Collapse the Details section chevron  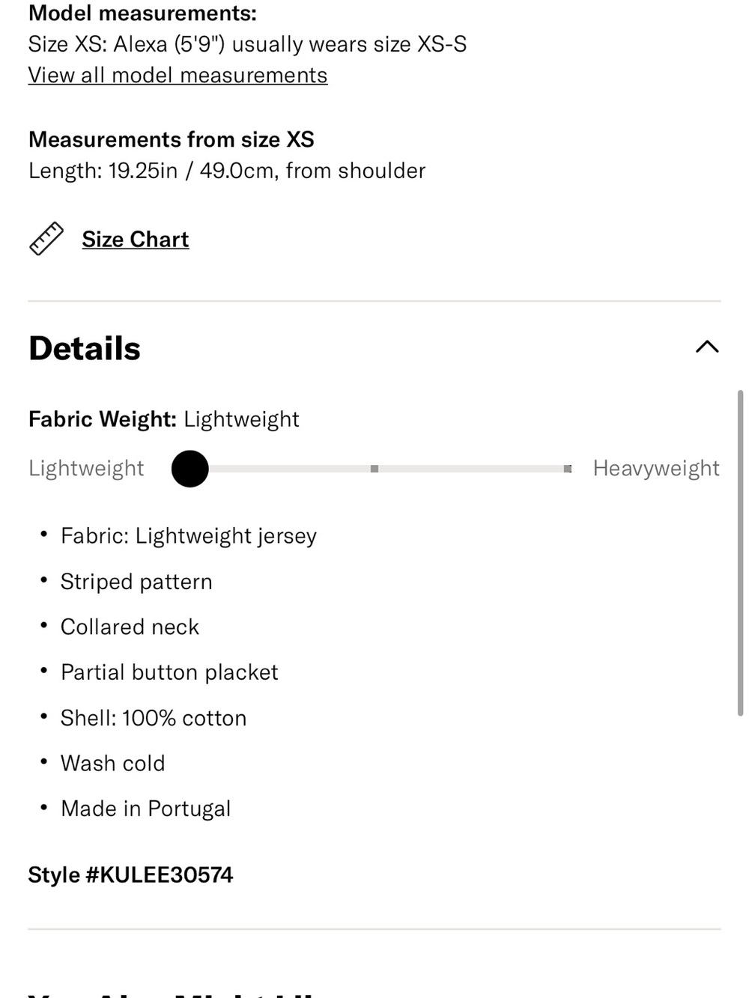click(707, 347)
